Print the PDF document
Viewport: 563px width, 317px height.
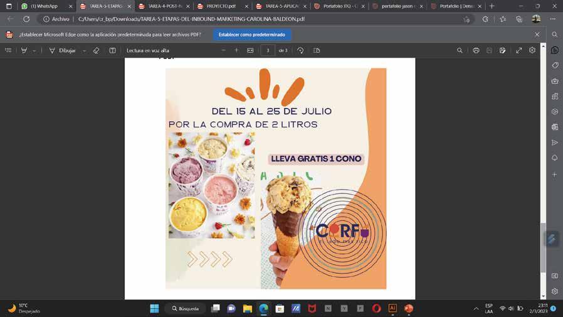coord(476,51)
